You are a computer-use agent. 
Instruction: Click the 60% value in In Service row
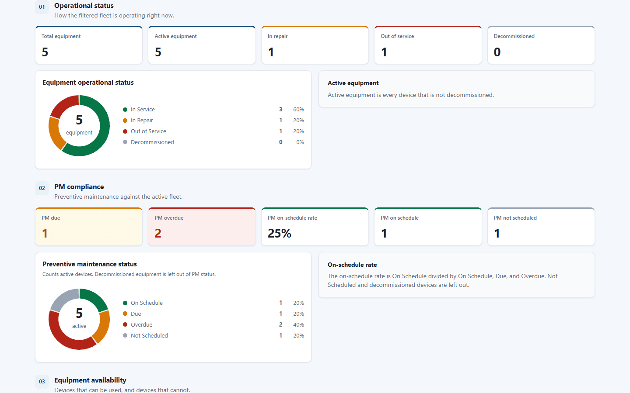[298, 110]
